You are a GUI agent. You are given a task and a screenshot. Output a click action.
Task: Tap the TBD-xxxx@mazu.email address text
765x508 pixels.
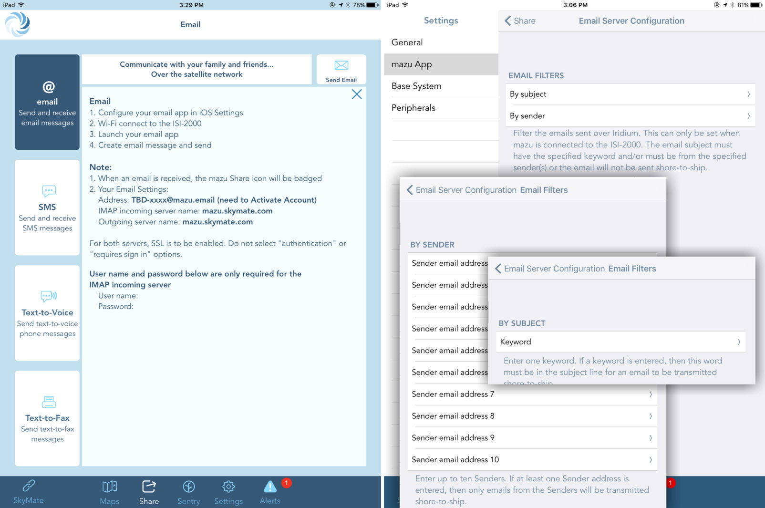click(173, 200)
